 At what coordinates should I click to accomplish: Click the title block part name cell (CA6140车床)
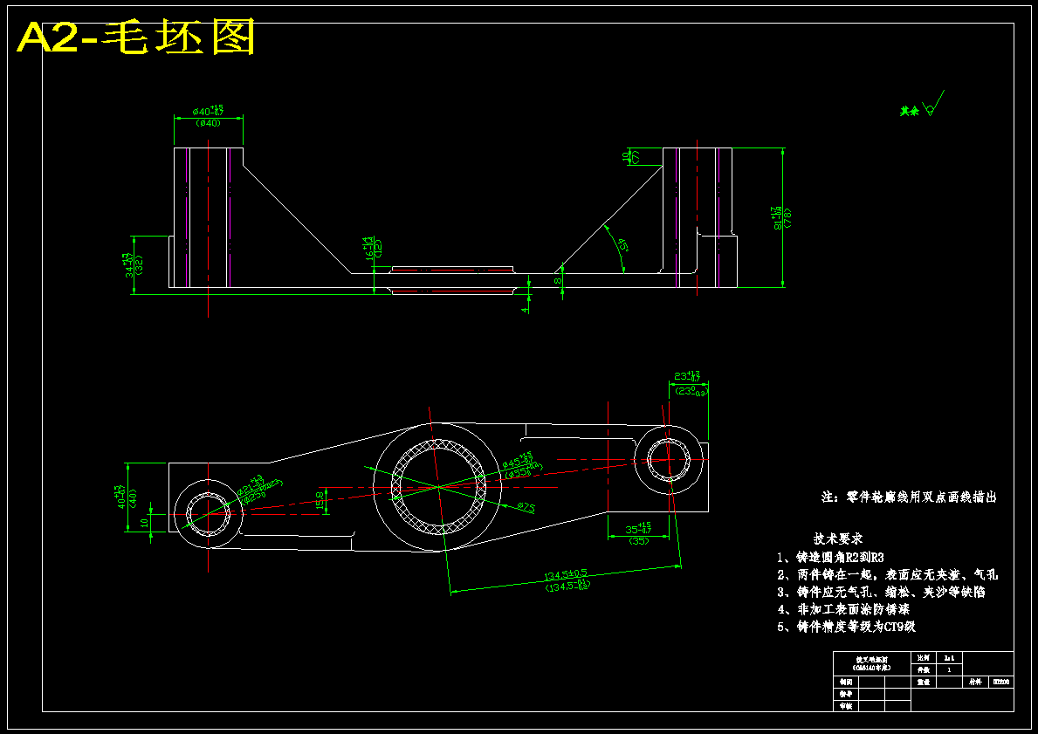(x=872, y=664)
